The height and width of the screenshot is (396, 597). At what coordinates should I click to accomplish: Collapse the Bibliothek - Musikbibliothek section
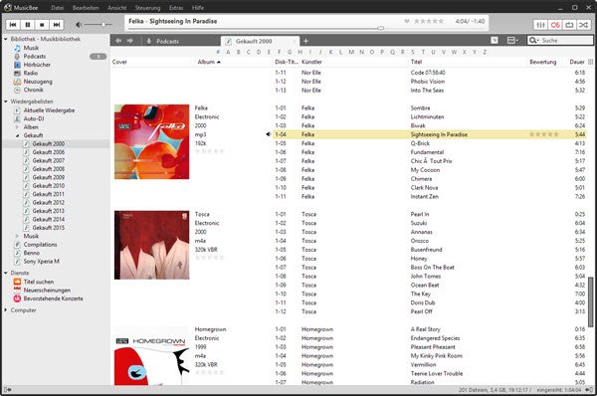(x=6, y=39)
